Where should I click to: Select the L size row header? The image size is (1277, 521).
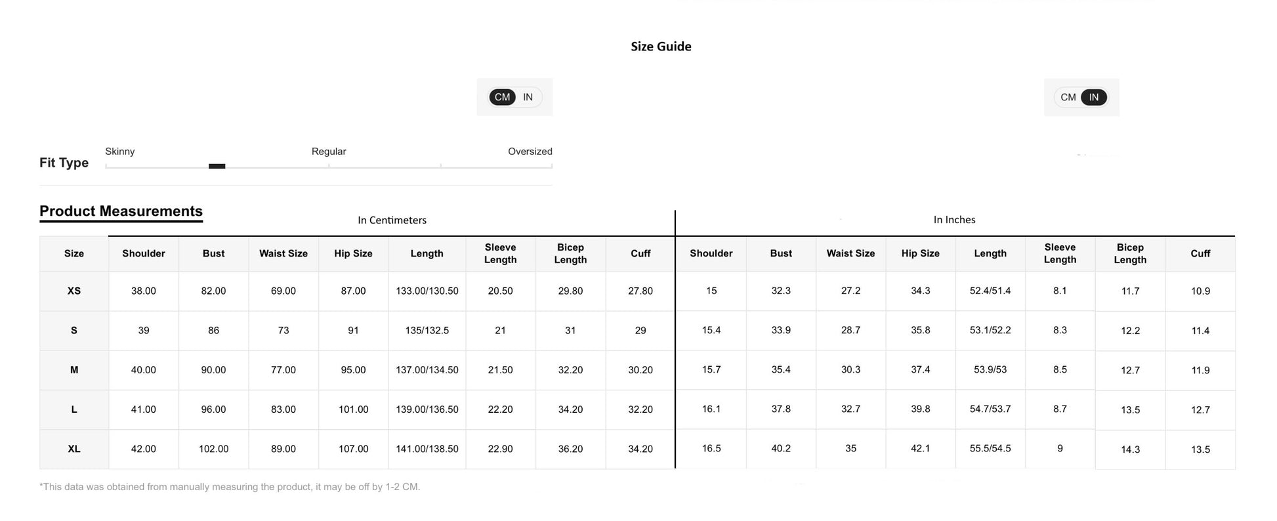coord(74,409)
